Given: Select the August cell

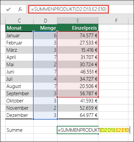Looking at the screenshot, I should [x=19, y=86].
